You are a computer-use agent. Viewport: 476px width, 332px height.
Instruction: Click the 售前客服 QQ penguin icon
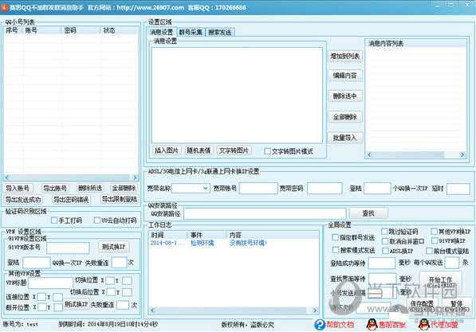(372, 325)
